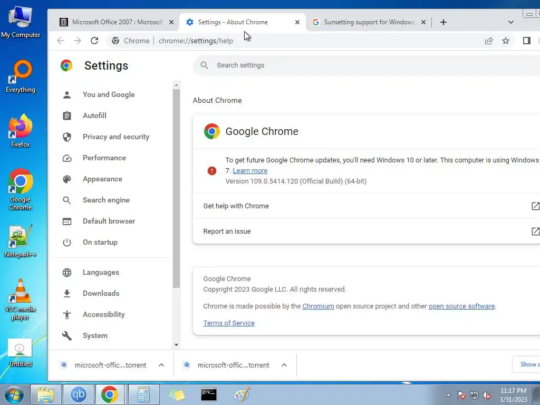Open Autofill settings

click(x=94, y=115)
